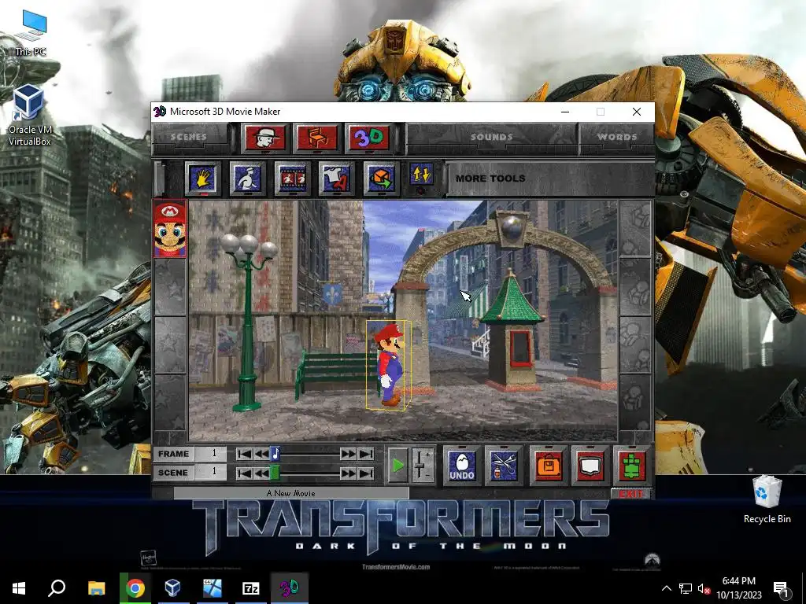
Task: Switch to the Sounds tab
Action: pyautogui.click(x=492, y=137)
